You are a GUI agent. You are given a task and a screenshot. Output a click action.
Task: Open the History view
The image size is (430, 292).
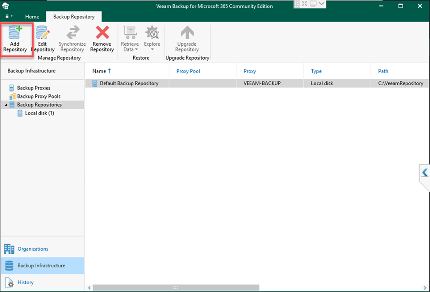point(26,282)
